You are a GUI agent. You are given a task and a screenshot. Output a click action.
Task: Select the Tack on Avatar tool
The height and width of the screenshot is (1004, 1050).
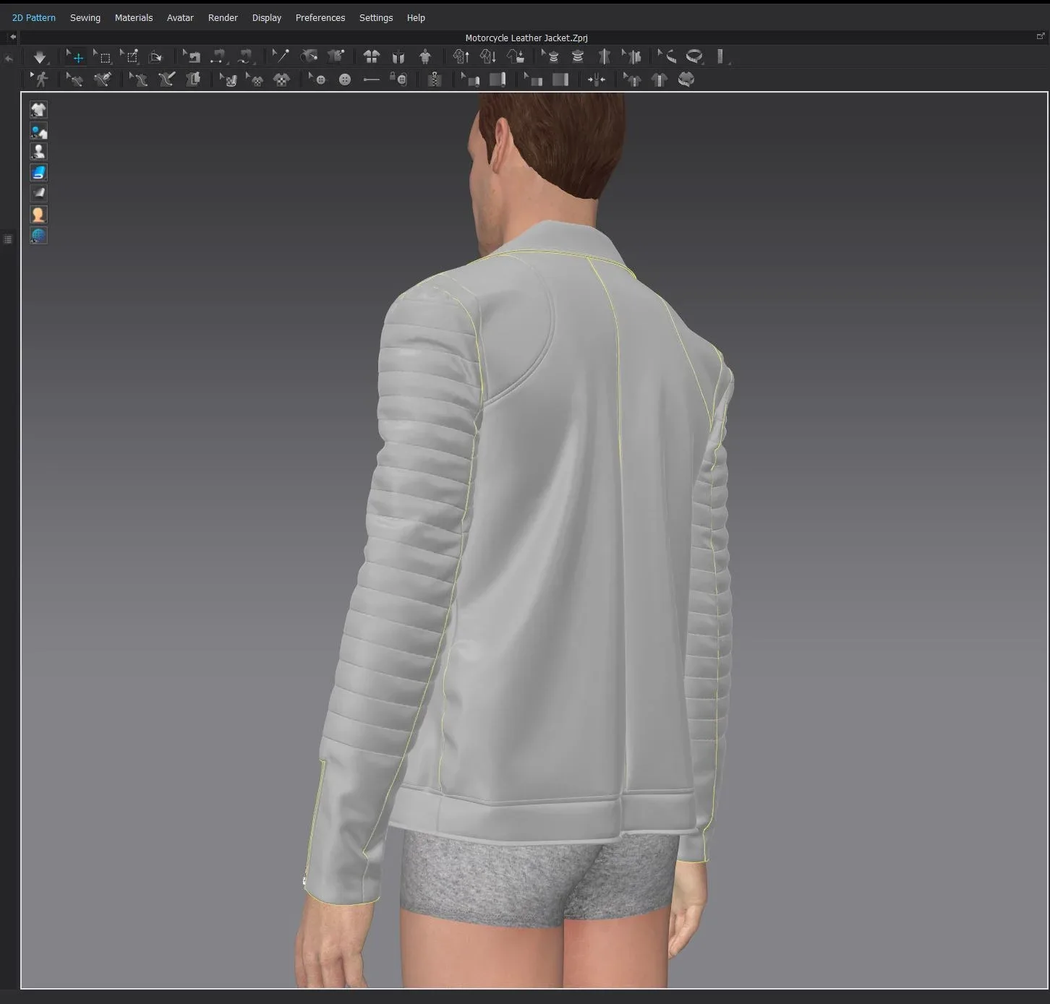pos(310,56)
